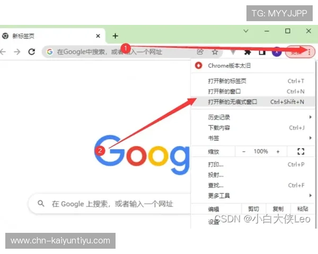The width and height of the screenshot is (318, 254).
Task: Open a new tab with plus button
Action: pyautogui.click(x=115, y=36)
